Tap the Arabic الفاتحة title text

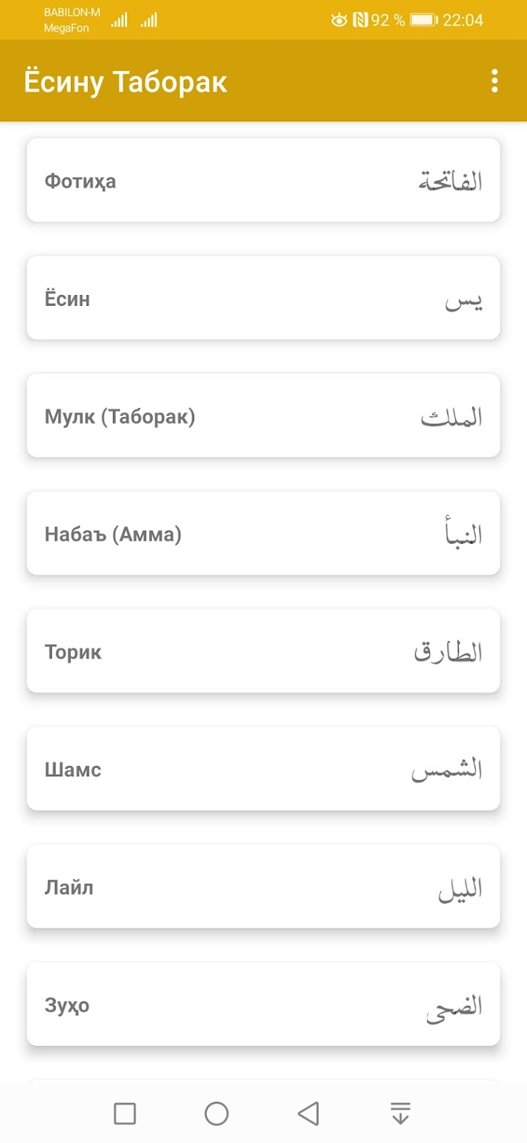(450, 181)
